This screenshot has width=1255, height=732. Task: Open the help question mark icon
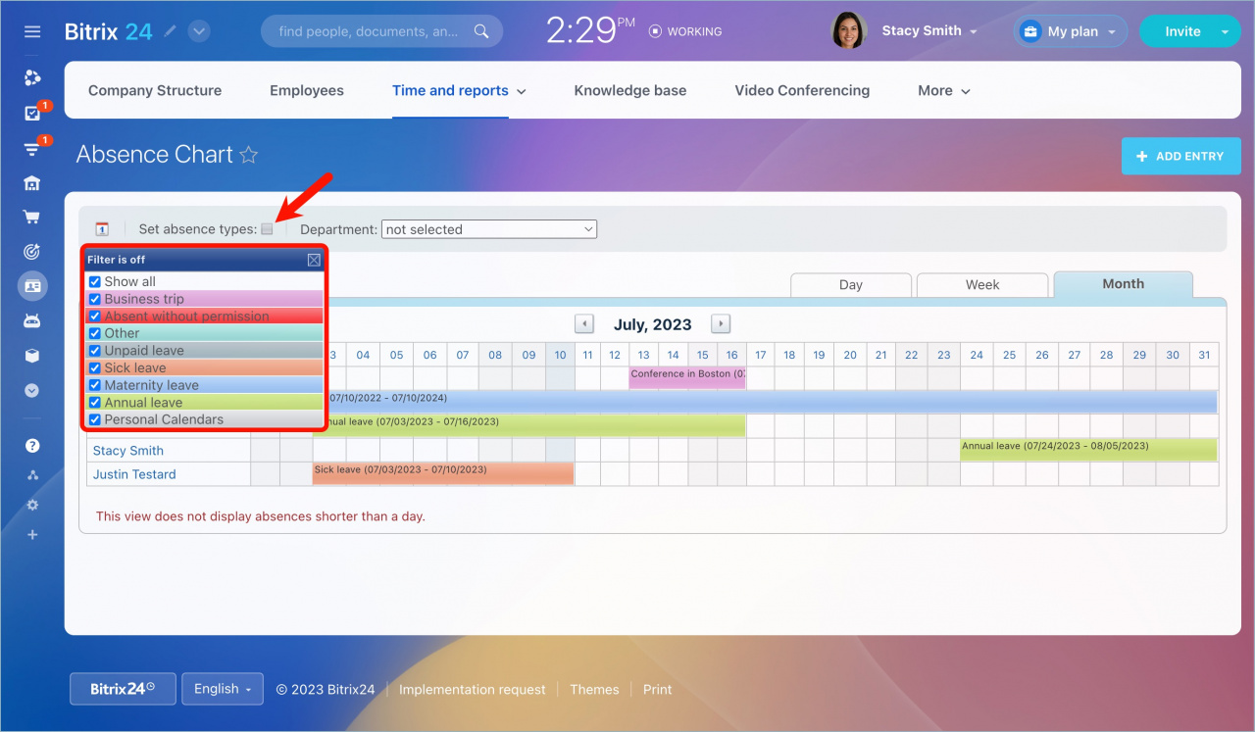pos(32,445)
